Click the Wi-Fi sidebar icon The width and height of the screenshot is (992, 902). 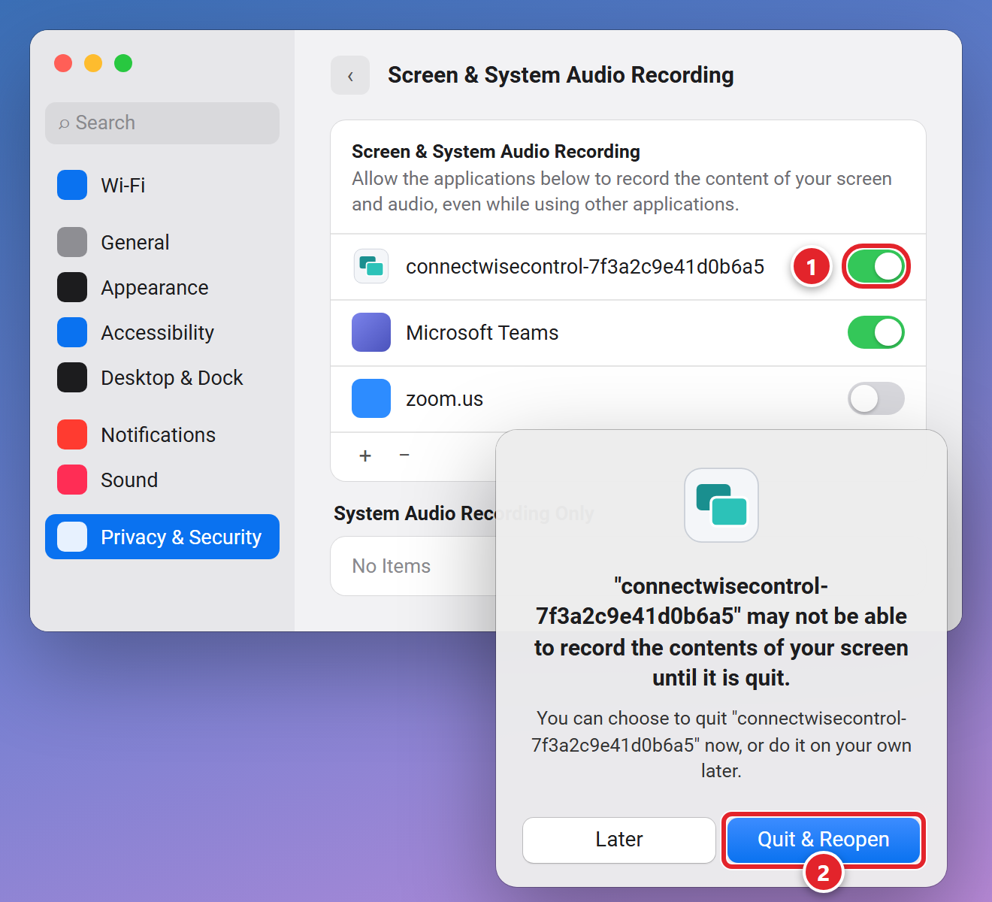pyautogui.click(x=72, y=185)
